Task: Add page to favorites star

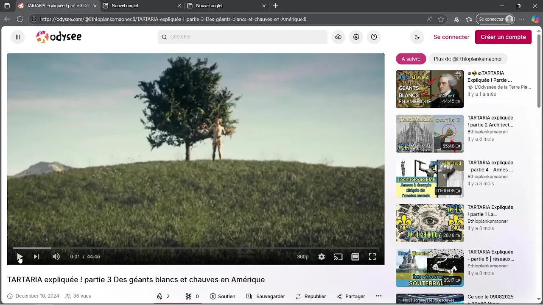Action: 441,19
